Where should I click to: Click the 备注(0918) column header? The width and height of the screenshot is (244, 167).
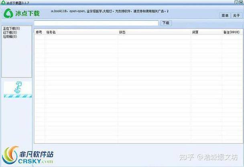[232, 32]
